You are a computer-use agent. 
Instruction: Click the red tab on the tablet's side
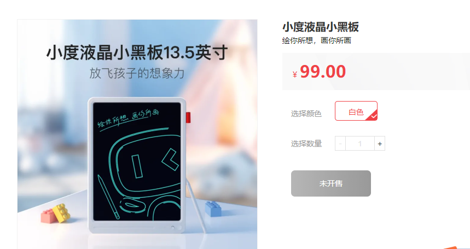click(188, 117)
